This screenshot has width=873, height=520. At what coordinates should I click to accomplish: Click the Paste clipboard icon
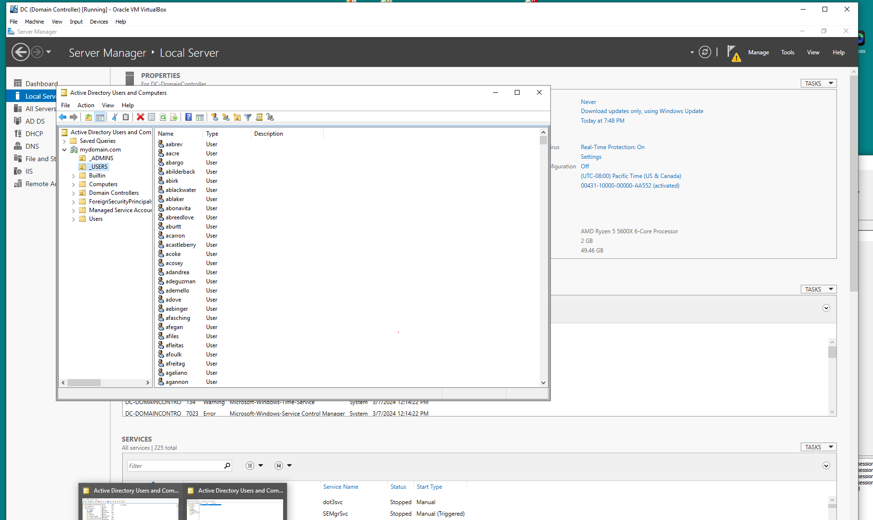click(x=126, y=117)
